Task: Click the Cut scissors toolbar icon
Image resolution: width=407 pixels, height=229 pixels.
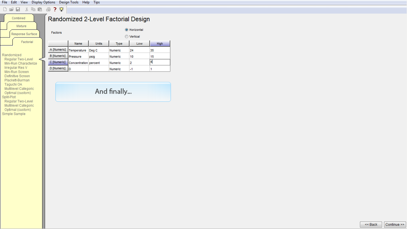Action: pyautogui.click(x=27, y=9)
